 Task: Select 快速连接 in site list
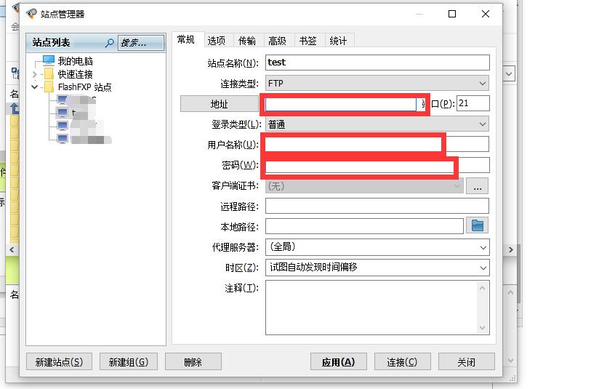[x=75, y=74]
